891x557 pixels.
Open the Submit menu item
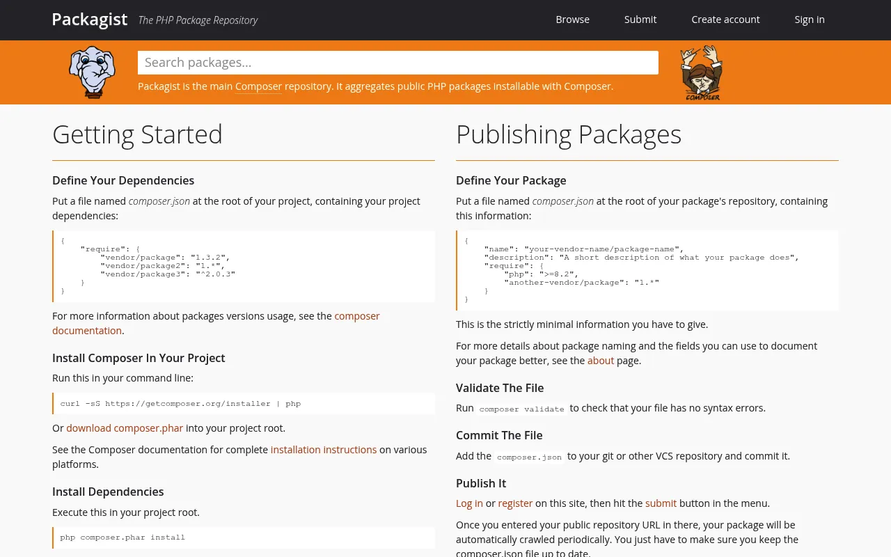click(x=640, y=19)
